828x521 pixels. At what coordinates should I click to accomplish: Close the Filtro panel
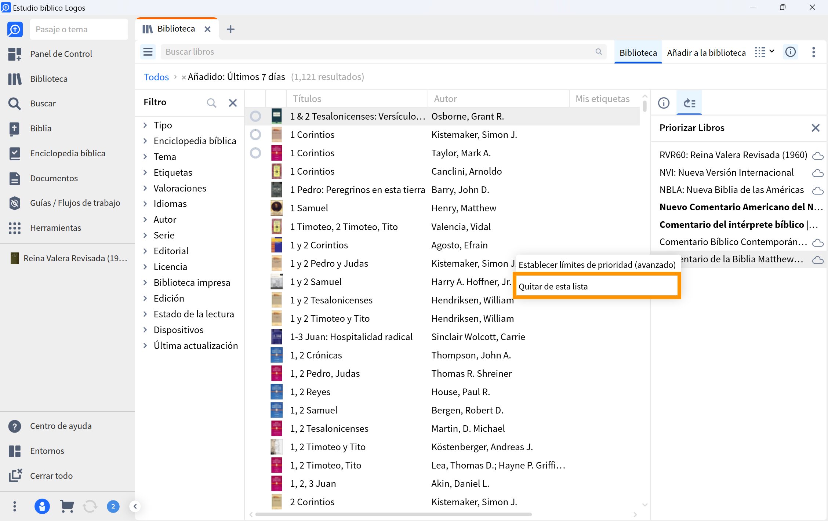[x=233, y=103]
